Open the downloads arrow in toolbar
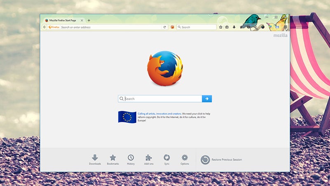 [234, 27]
